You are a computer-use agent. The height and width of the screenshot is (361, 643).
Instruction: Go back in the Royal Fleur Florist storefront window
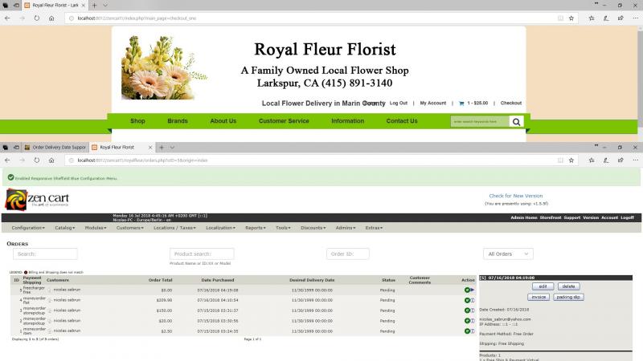(7, 18)
